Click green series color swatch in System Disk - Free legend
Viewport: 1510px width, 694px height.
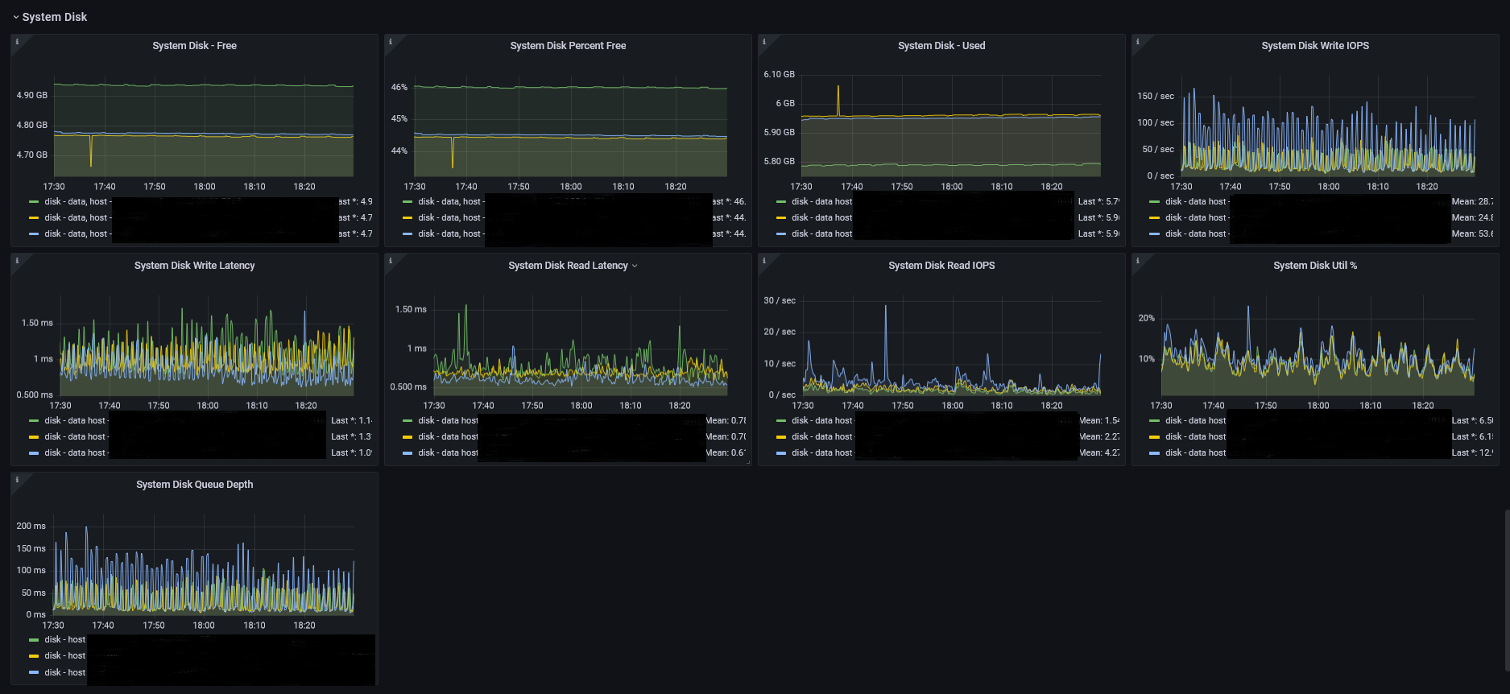click(34, 202)
